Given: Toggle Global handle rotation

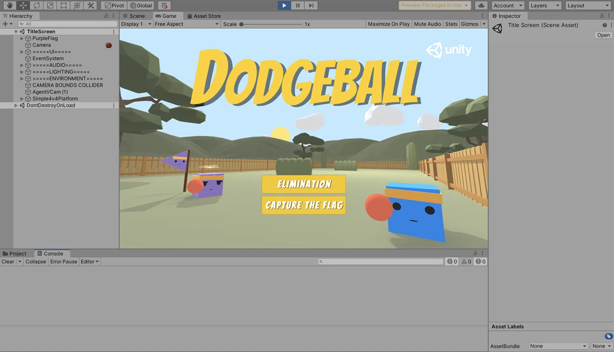Looking at the screenshot, I should [141, 6].
